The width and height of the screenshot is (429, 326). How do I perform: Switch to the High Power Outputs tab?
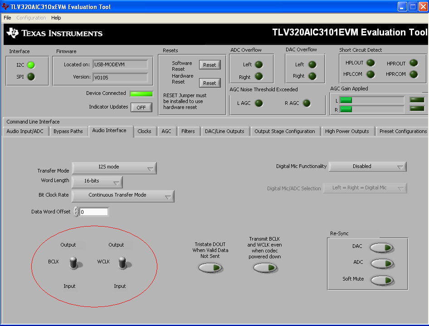347,131
